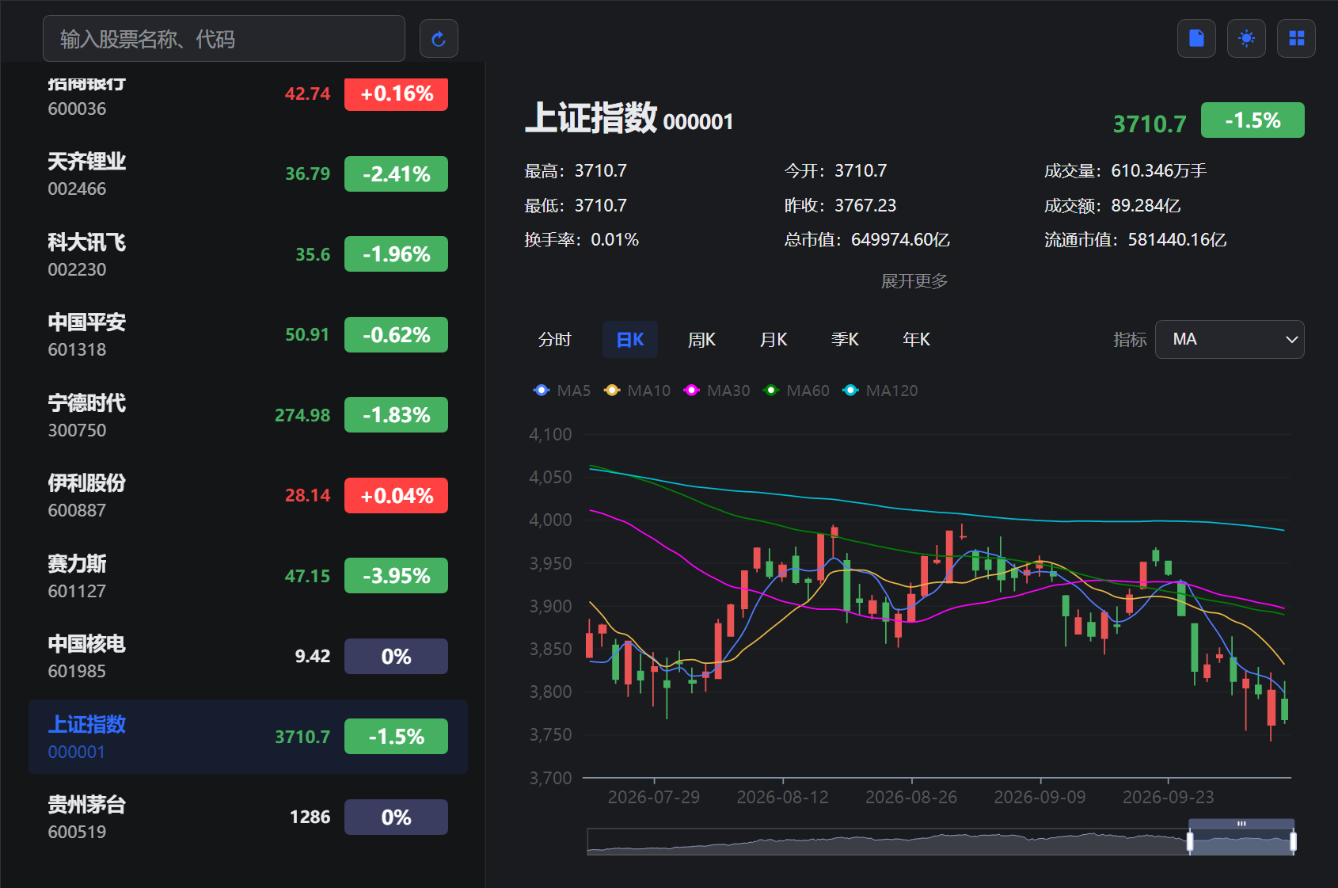Click the 总市值: 649974.60亿 value
Screen dimensions: 1338x888
(867, 240)
